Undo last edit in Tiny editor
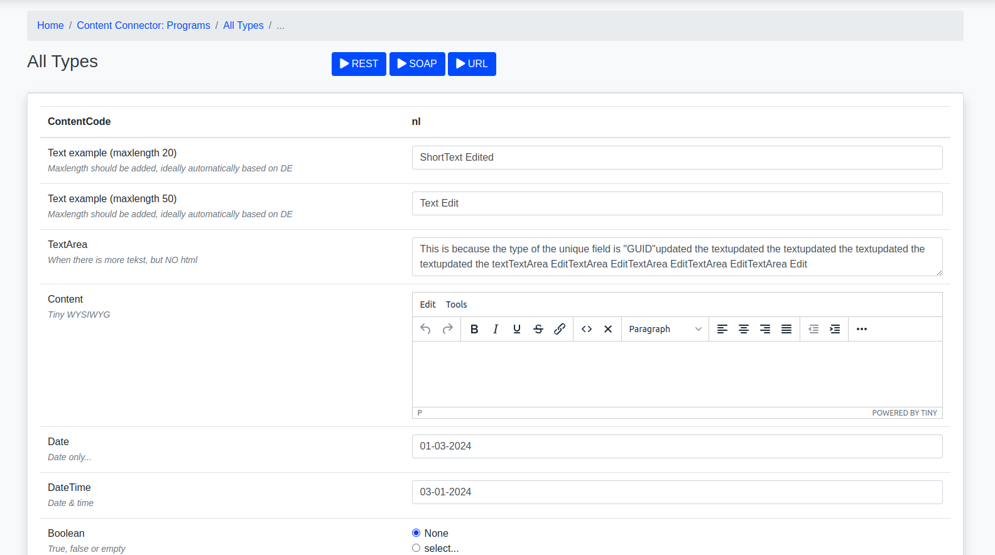The image size is (995, 555). click(425, 329)
